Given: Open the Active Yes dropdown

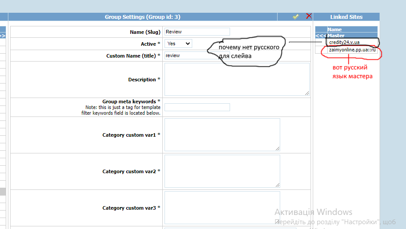Looking at the screenshot, I should click(x=178, y=44).
